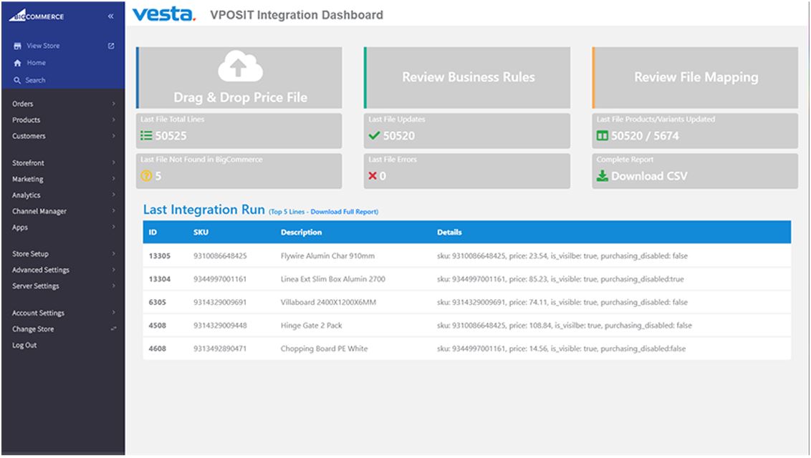Expand the Account Settings chevron
Screen dimensions: 811x458
tap(113, 313)
